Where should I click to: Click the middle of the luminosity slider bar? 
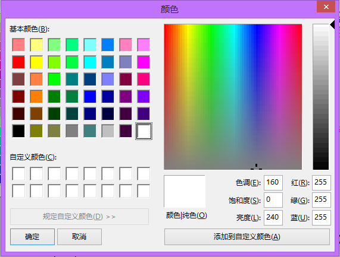click(x=321, y=97)
